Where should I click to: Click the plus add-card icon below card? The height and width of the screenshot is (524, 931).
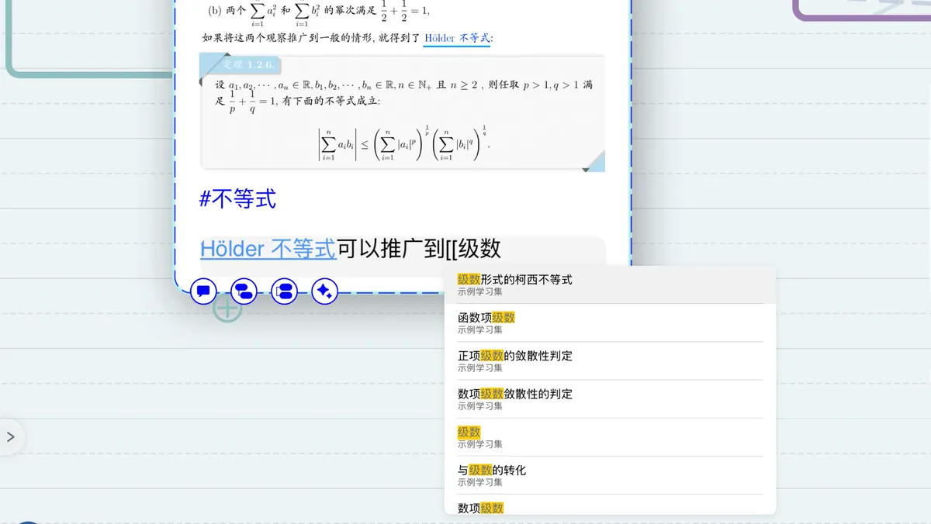(x=227, y=309)
